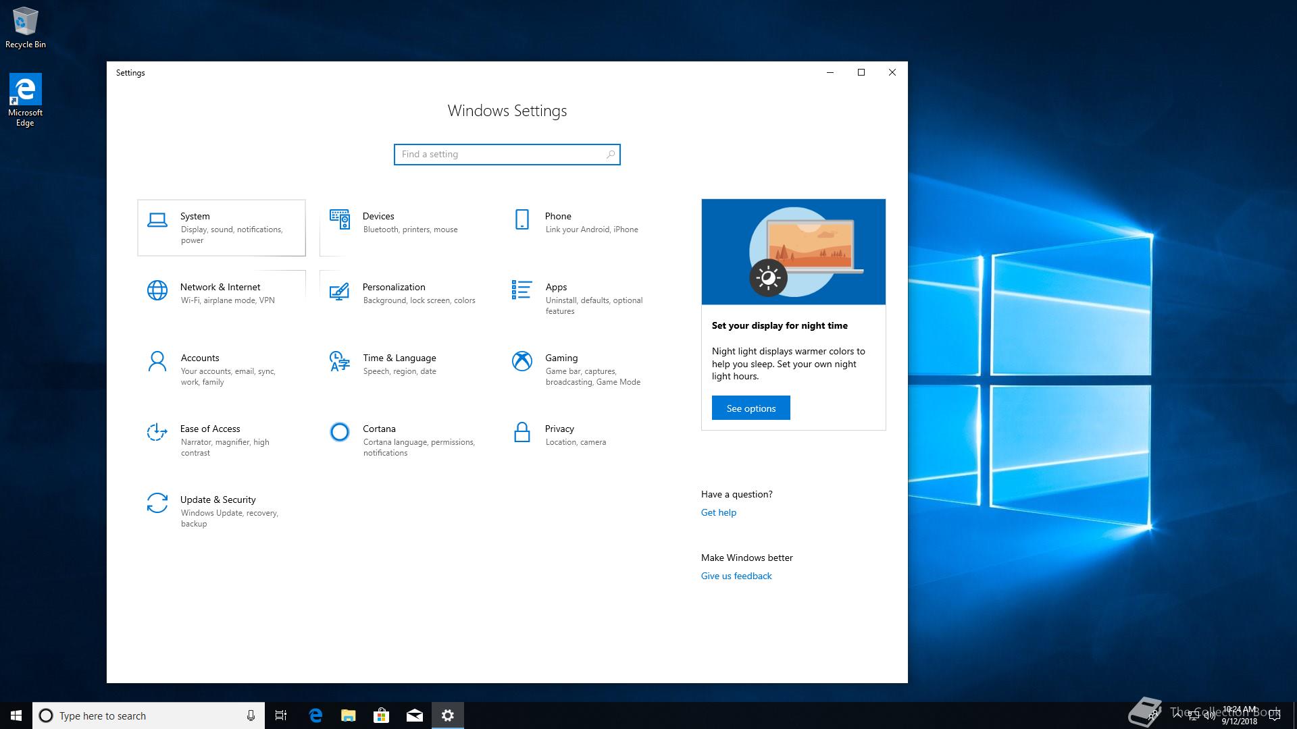The width and height of the screenshot is (1297, 729).
Task: Click 'Location, camera' description
Action: 576,442
